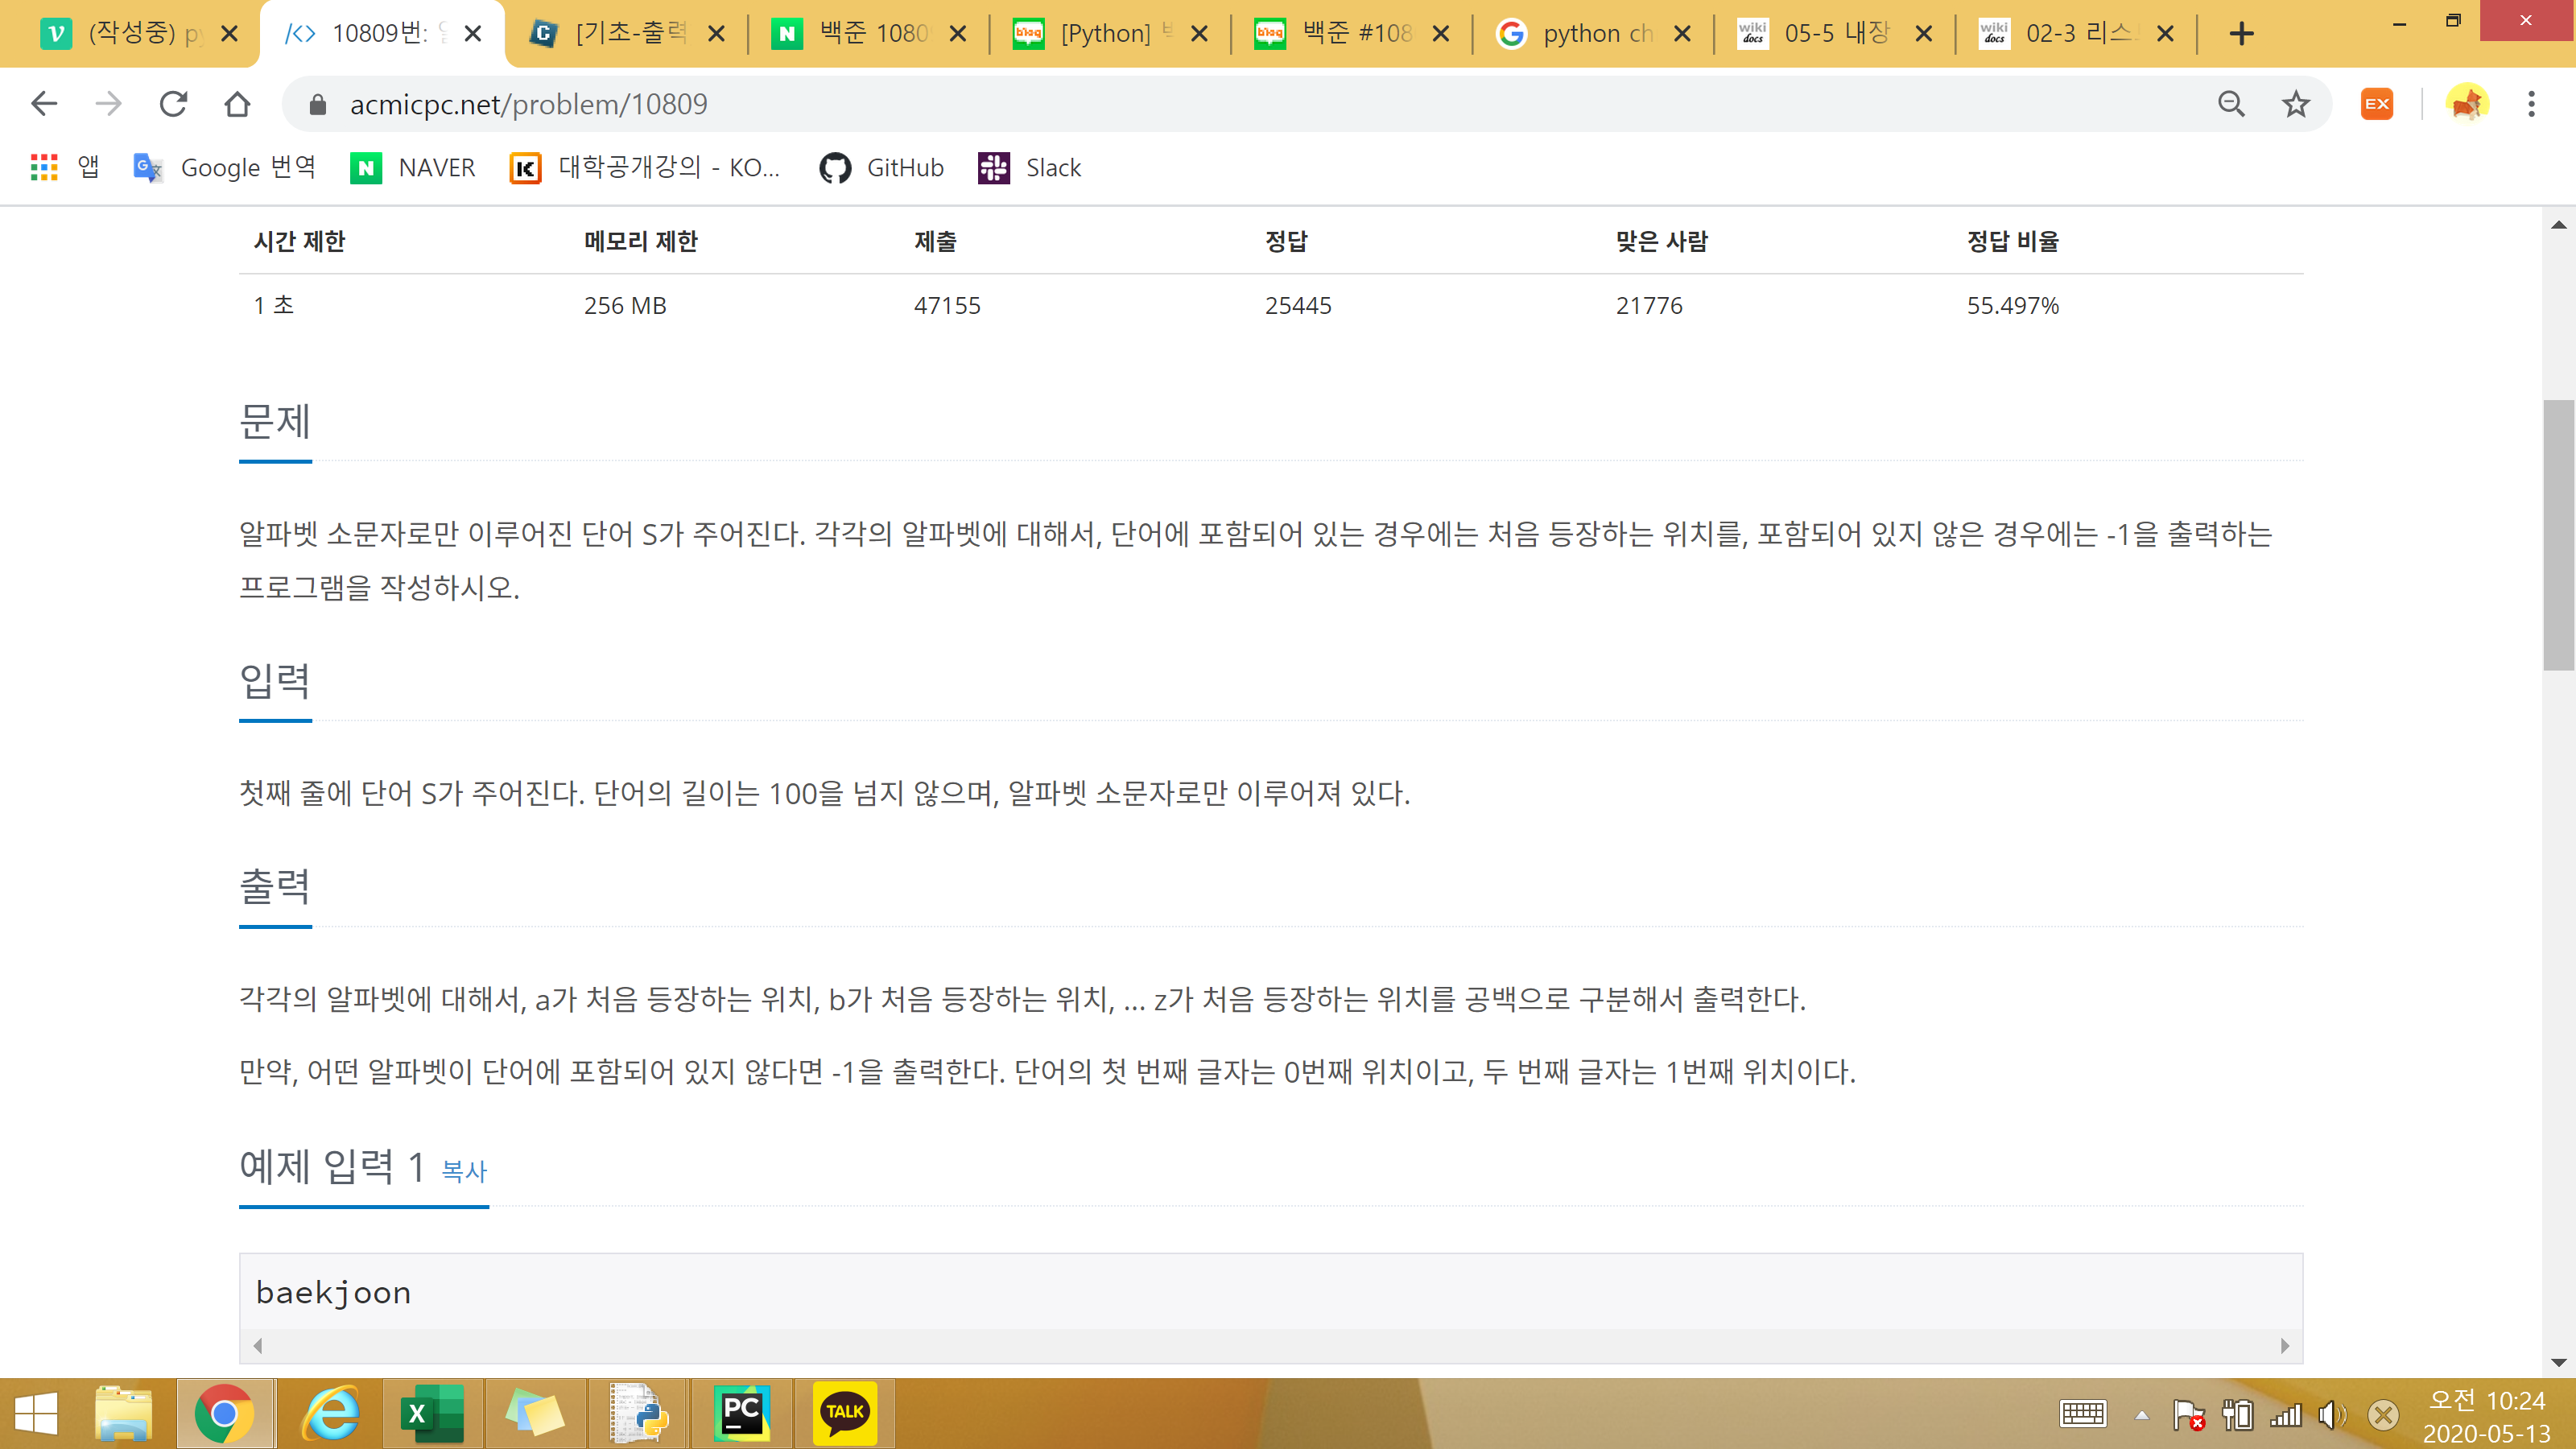Open the GitHub bookmark
This screenshot has height=1449, width=2576.
tap(880, 167)
